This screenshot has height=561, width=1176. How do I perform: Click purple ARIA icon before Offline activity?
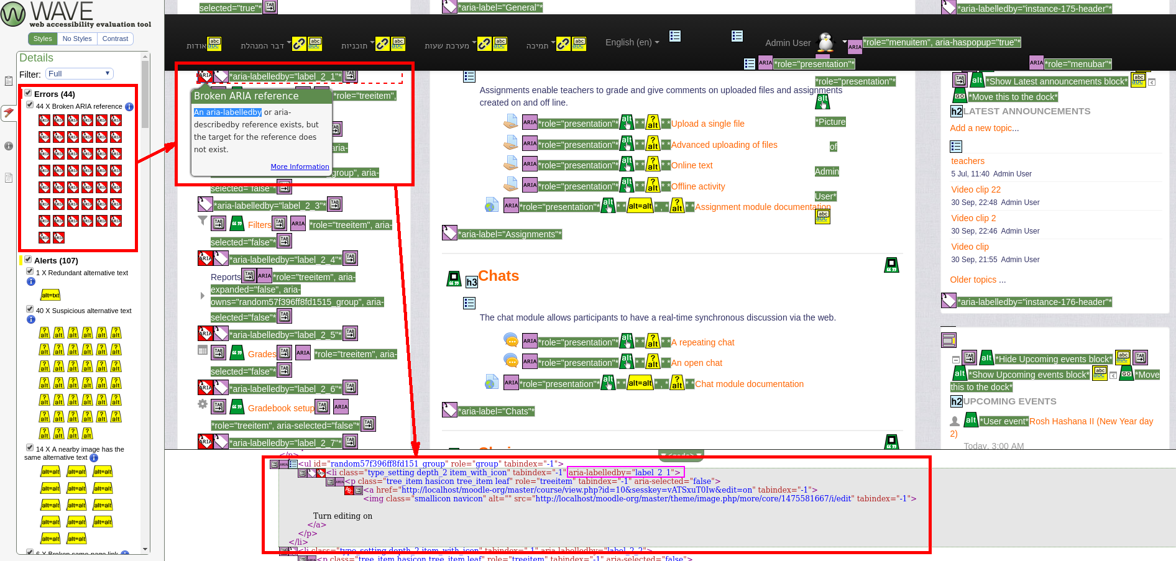[x=530, y=185]
